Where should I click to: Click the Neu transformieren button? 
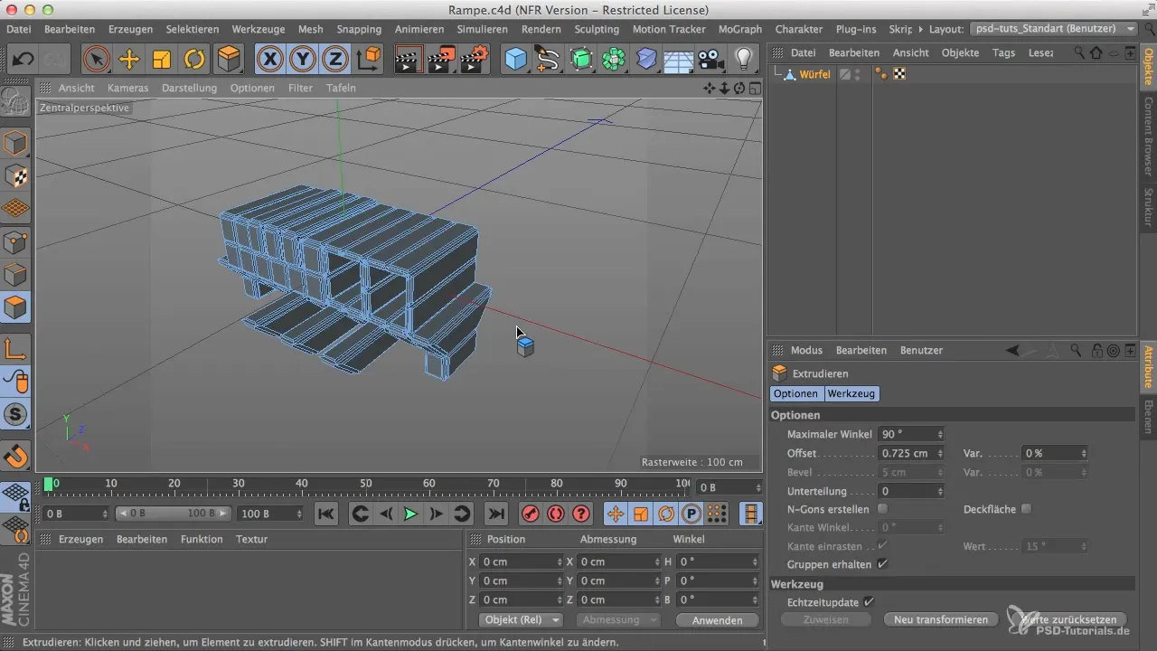940,620
